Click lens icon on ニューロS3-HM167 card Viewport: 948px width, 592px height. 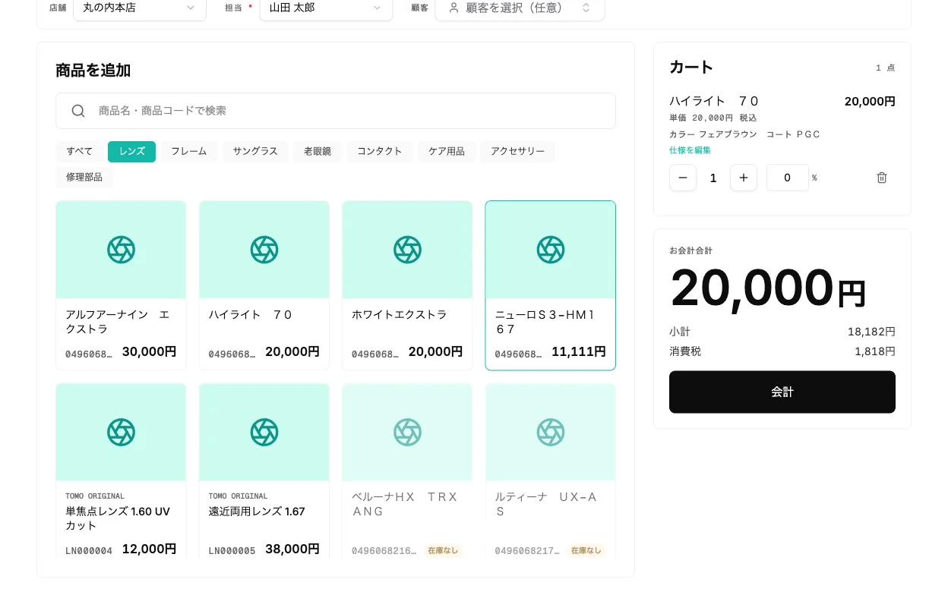[x=551, y=250]
